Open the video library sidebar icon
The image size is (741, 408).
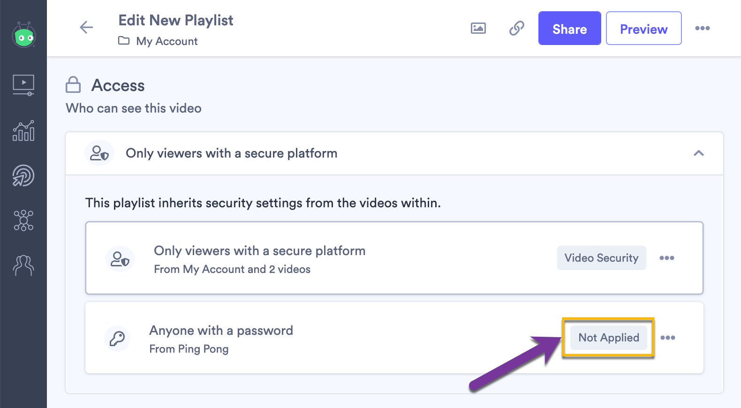click(x=23, y=85)
